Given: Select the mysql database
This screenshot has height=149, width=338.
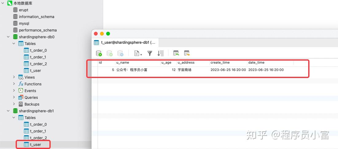Looking at the screenshot, I should click(x=24, y=23).
